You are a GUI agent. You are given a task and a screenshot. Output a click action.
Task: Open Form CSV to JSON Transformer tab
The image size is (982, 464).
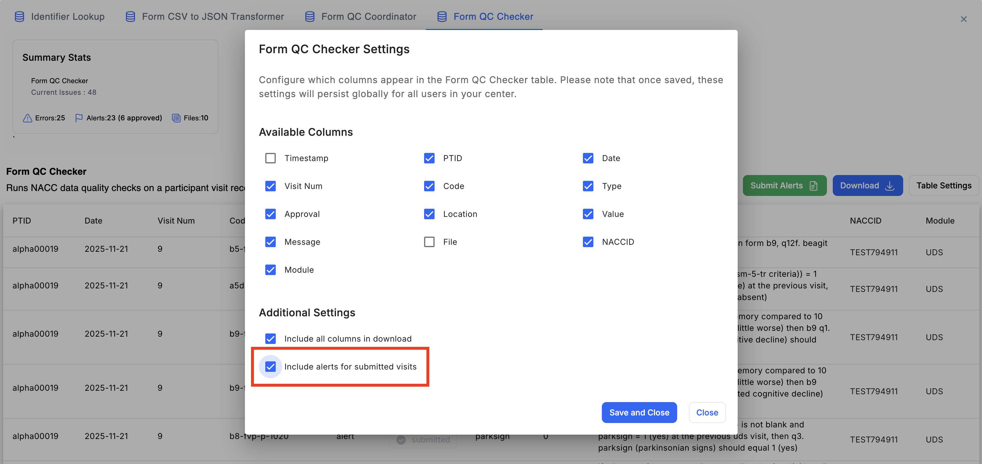tap(205, 16)
